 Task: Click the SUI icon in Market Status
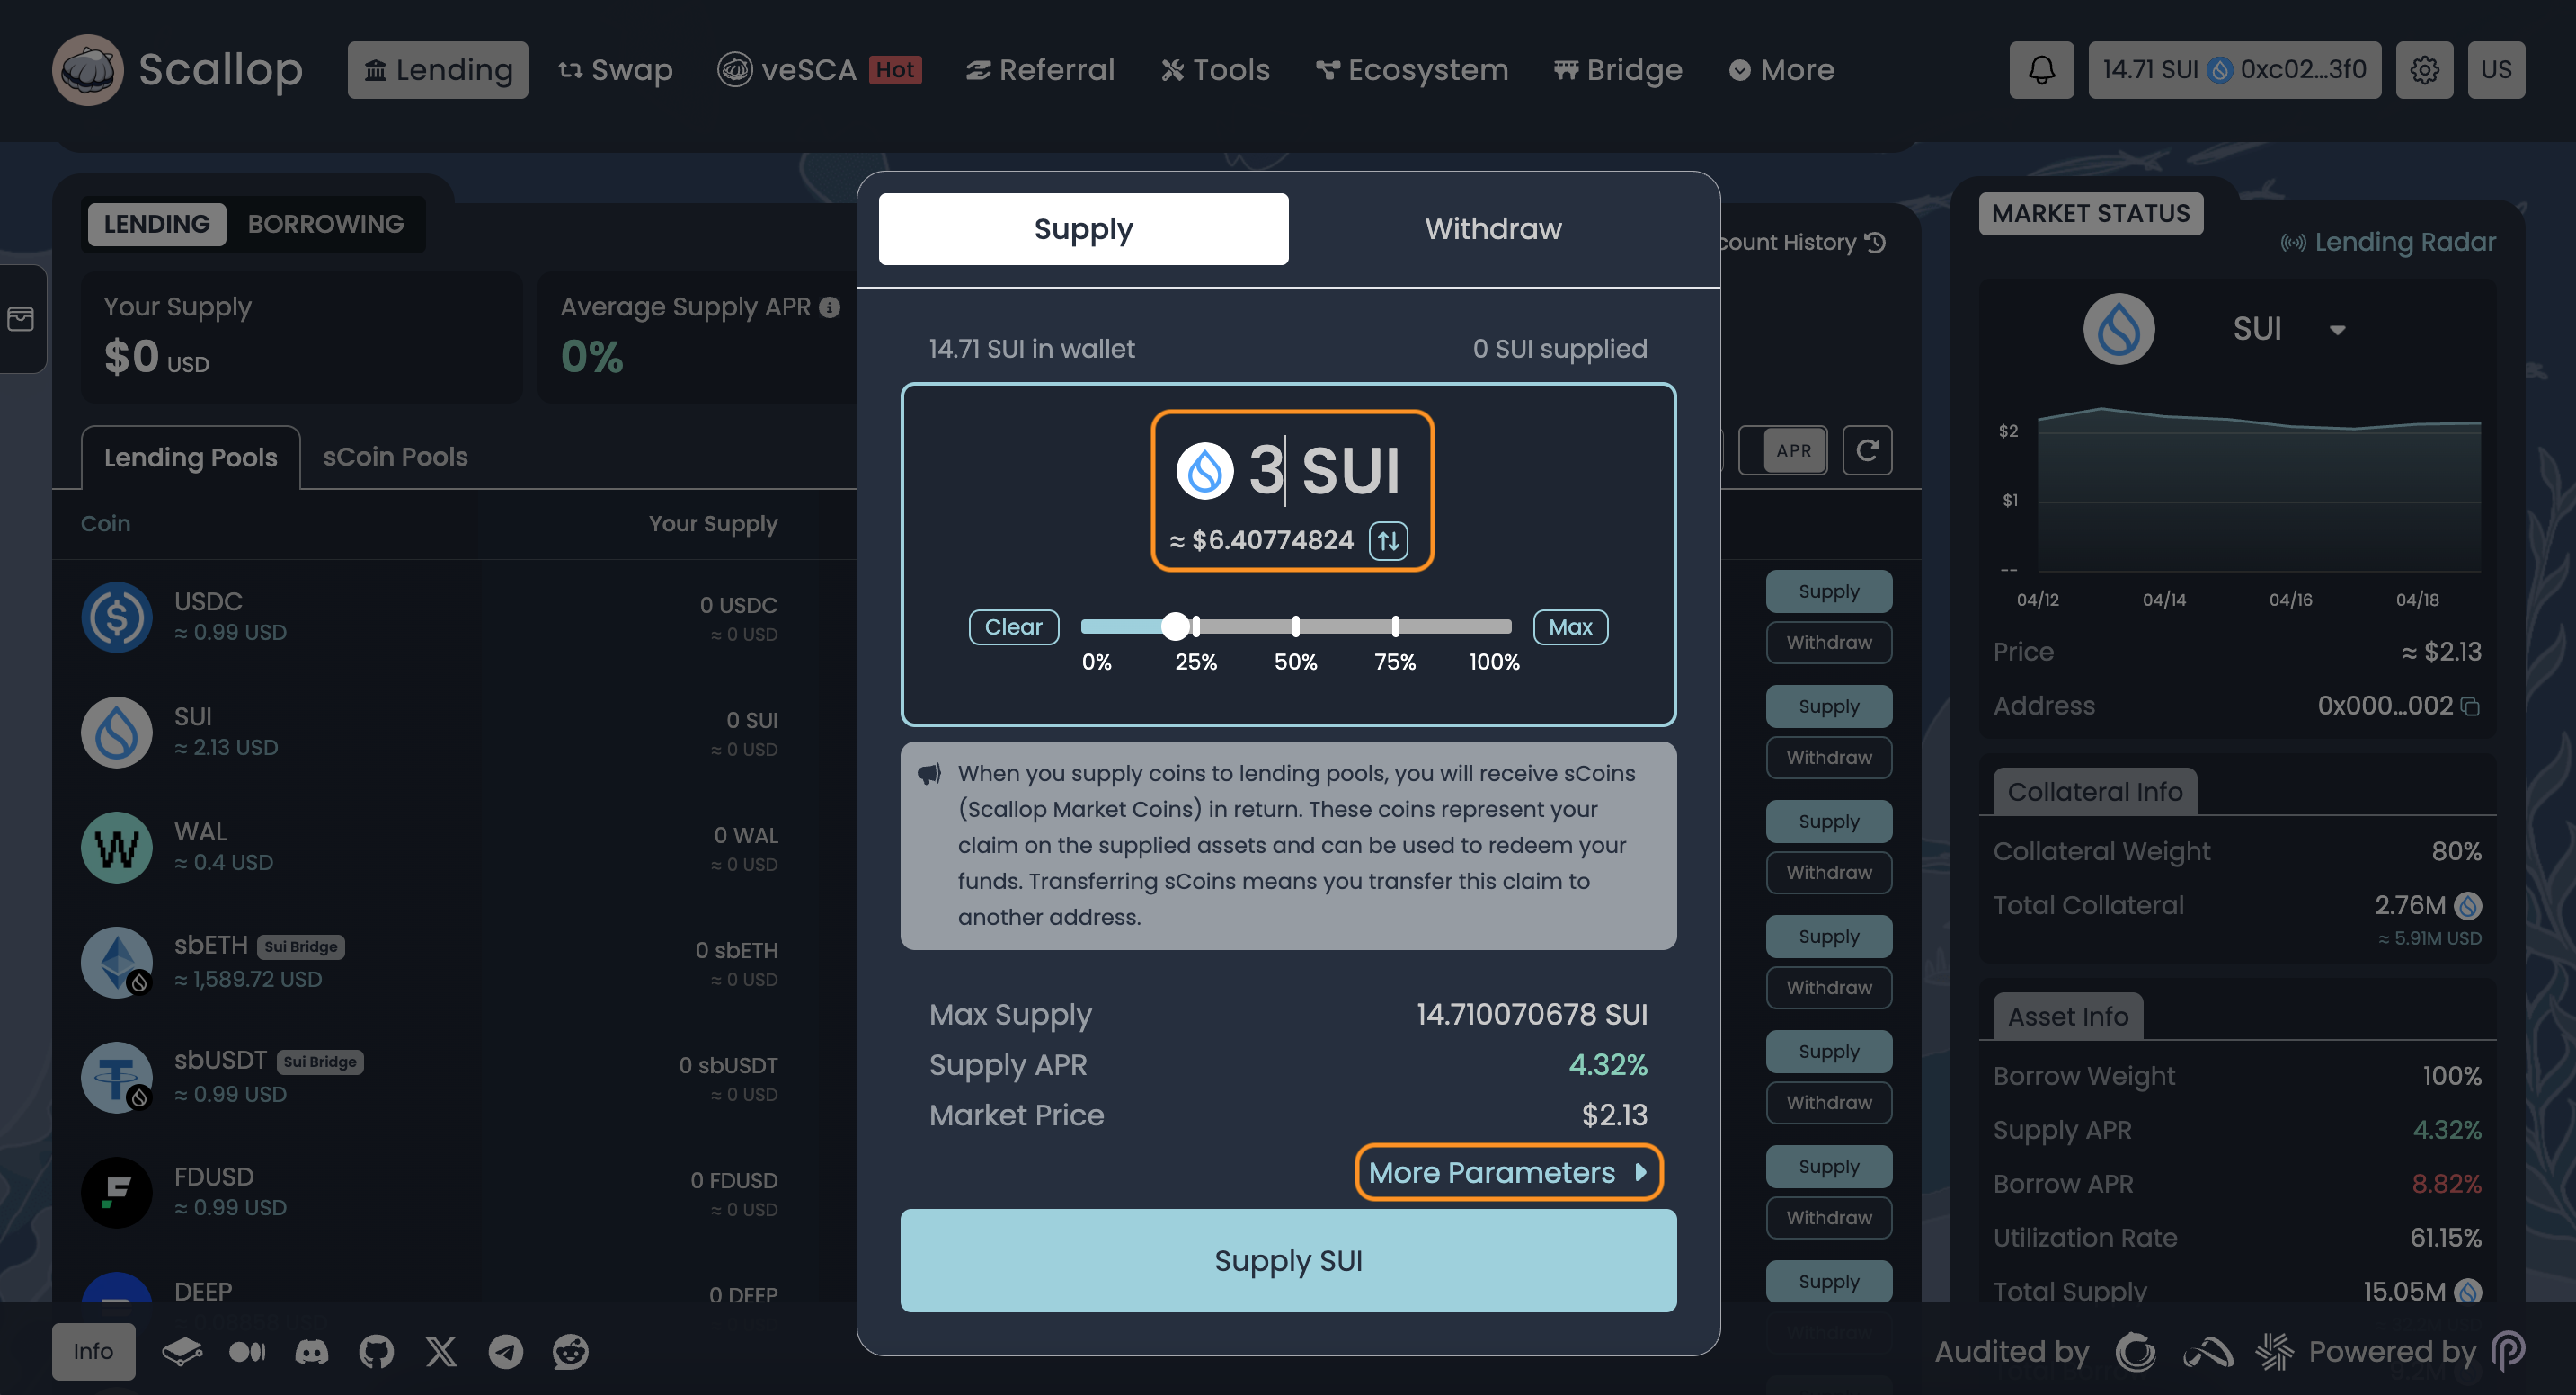[x=2119, y=329]
